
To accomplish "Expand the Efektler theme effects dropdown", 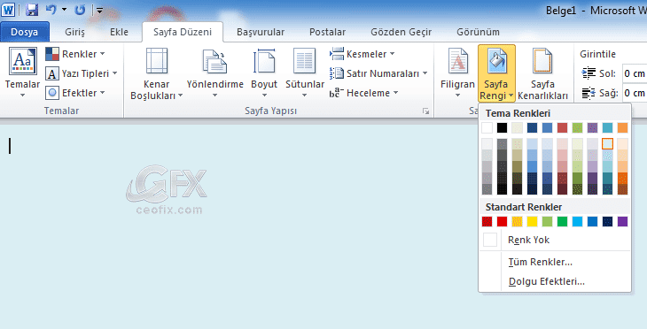I will tap(75, 93).
